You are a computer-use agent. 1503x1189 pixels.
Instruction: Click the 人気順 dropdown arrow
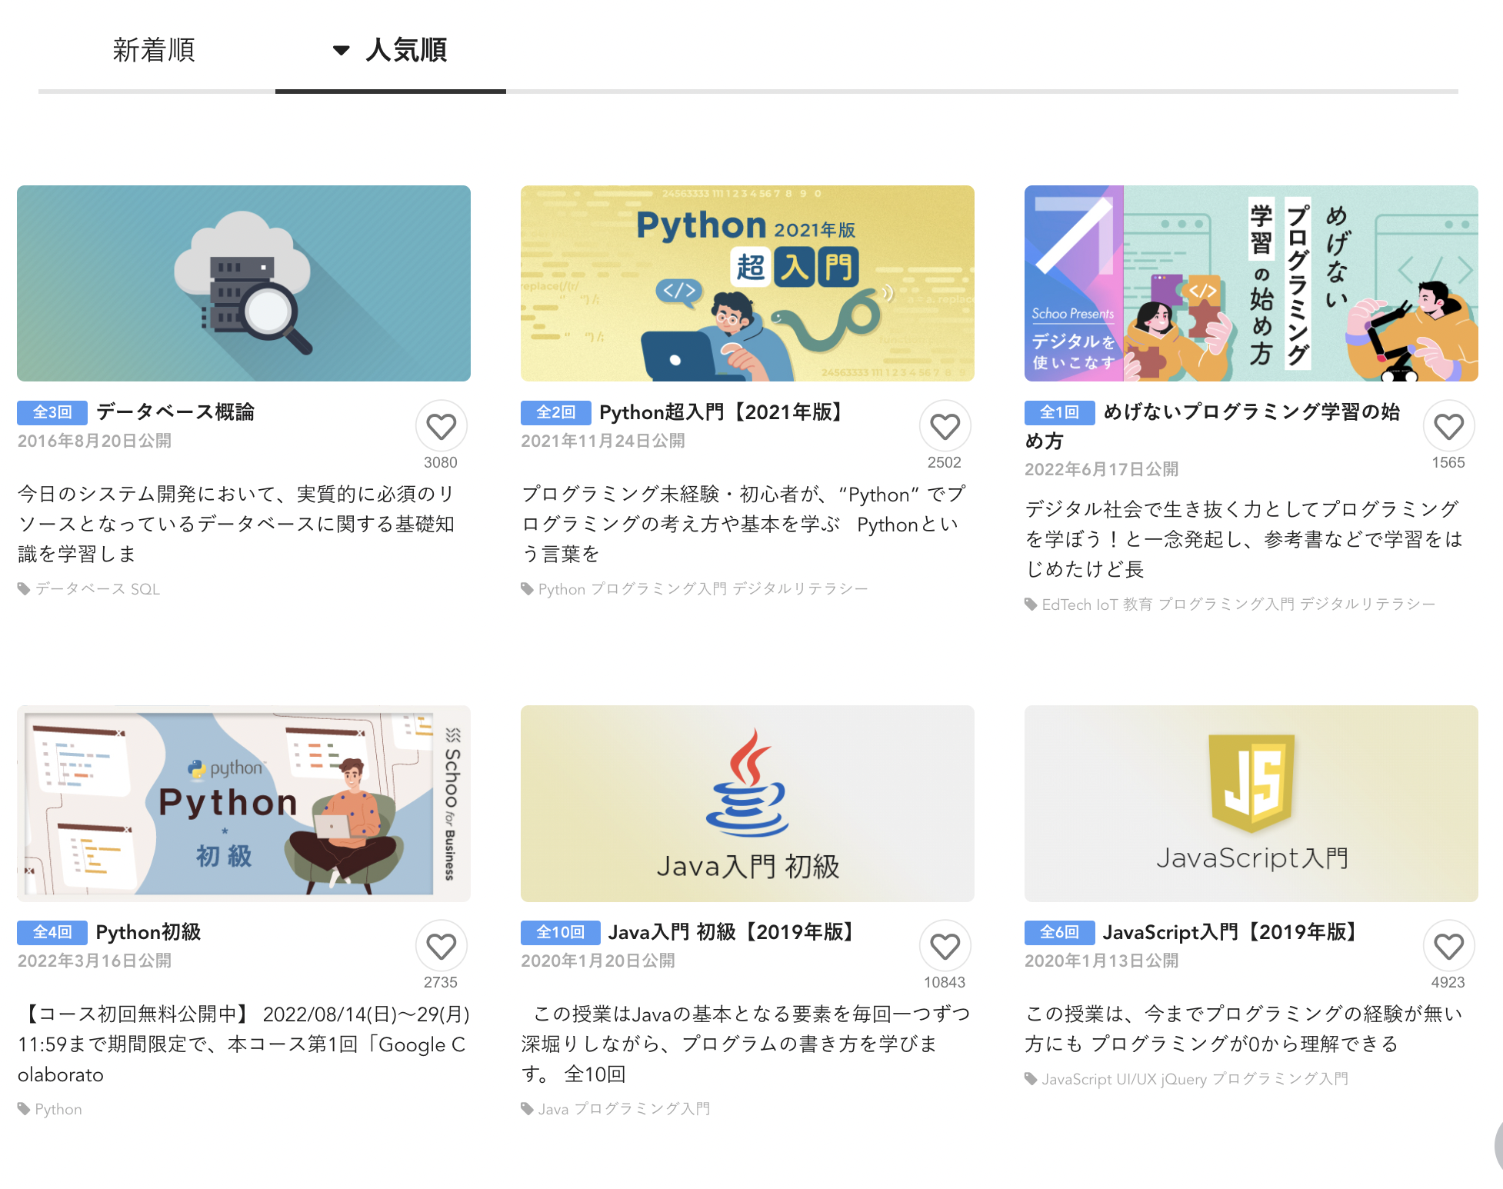[341, 51]
